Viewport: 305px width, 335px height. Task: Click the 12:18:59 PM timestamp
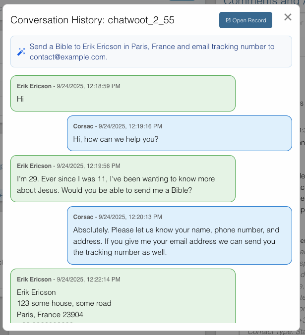89,86
